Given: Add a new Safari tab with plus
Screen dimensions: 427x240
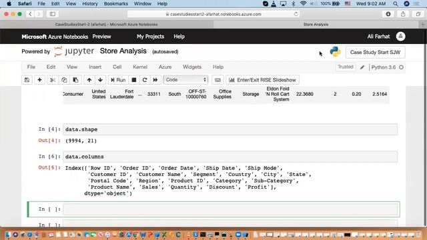Looking at the screenshot, I should click(x=422, y=24).
